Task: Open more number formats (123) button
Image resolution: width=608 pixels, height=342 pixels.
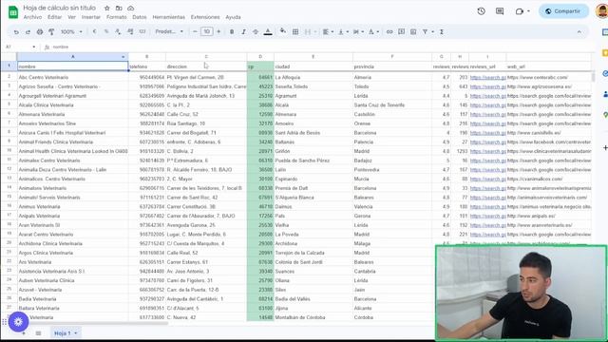Action: [x=142, y=31]
